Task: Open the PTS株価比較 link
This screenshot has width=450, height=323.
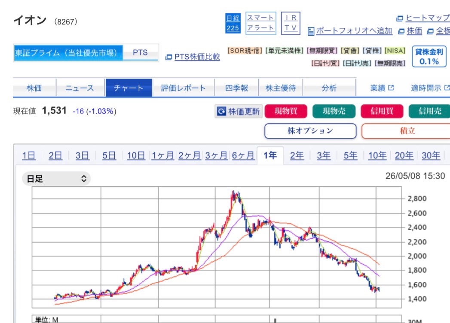Action: [x=197, y=57]
